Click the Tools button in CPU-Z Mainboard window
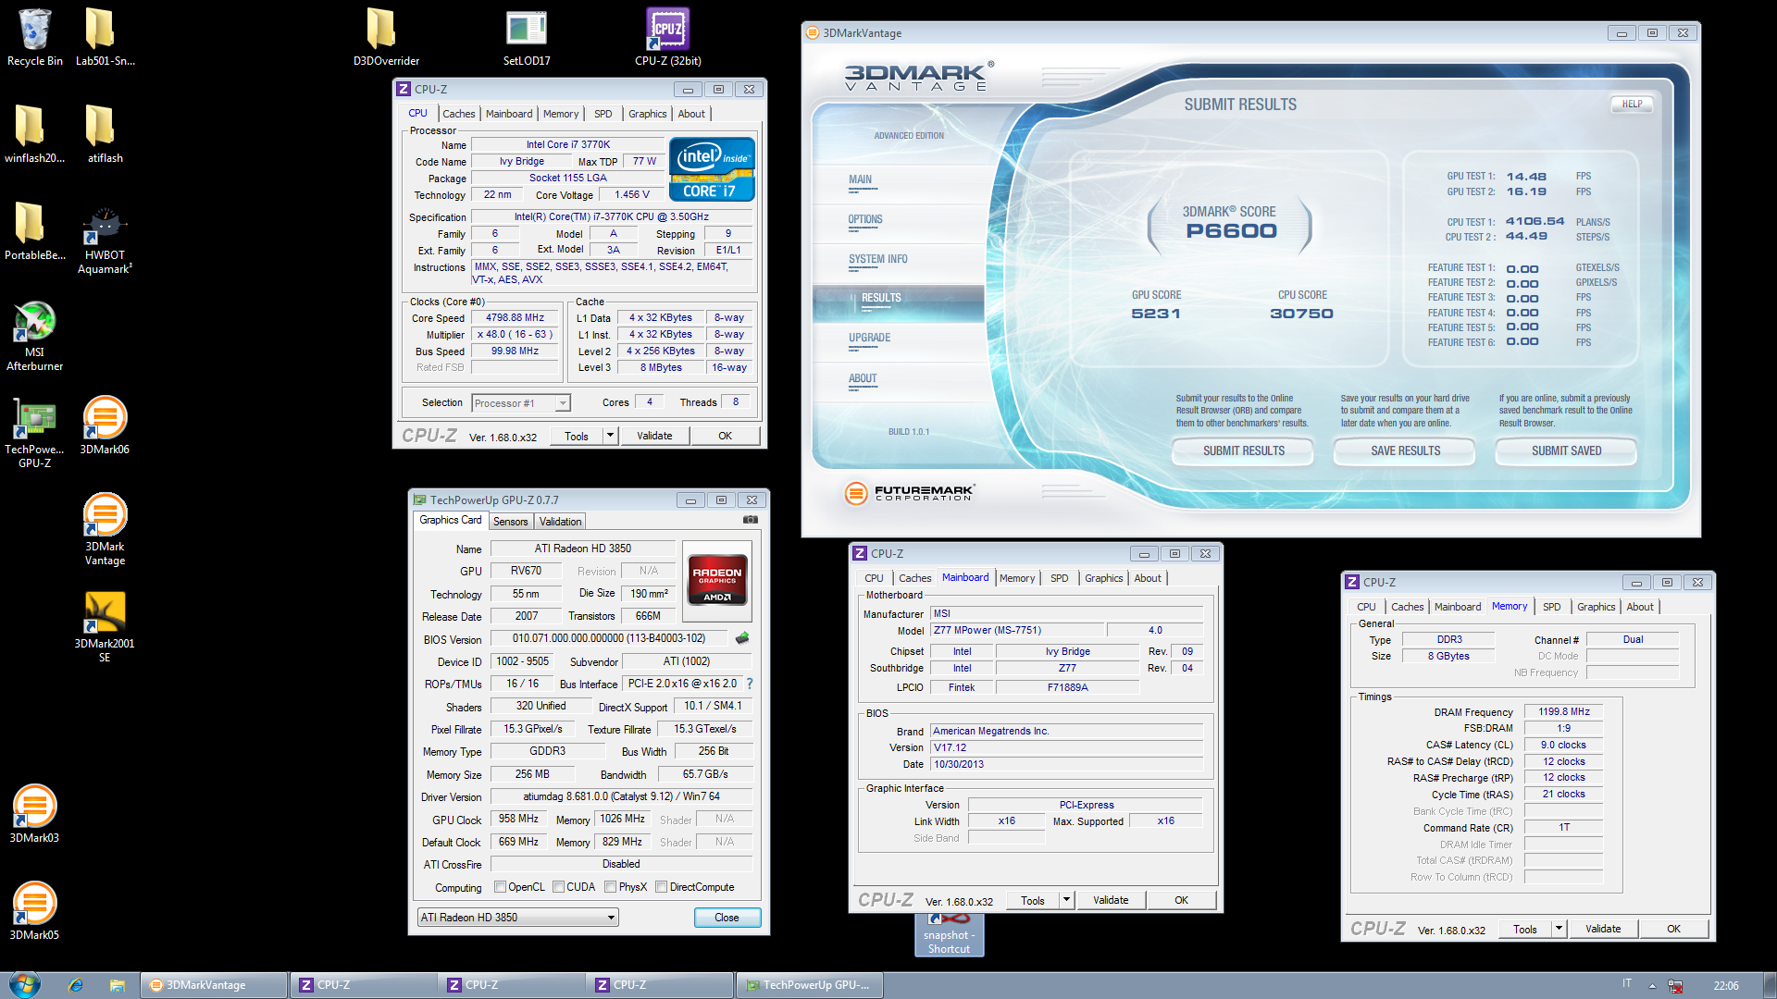This screenshot has height=999, width=1777. coord(1032,900)
